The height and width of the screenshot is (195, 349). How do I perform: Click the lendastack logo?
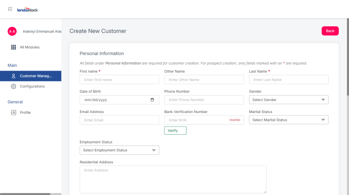pyautogui.click(x=28, y=10)
